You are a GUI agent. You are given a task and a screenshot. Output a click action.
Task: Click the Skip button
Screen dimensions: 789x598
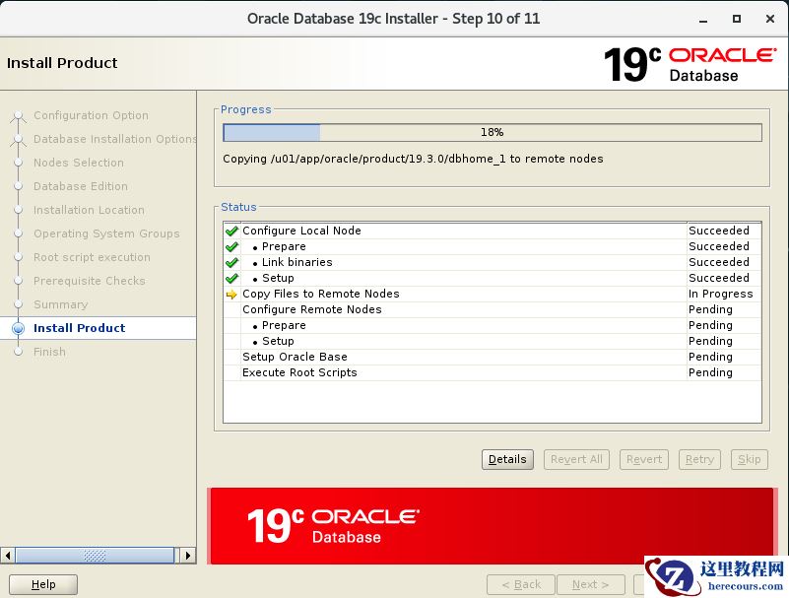click(750, 459)
